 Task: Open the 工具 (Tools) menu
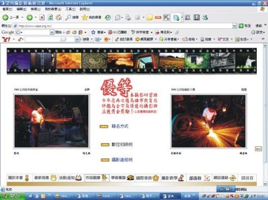[x=70, y=9]
